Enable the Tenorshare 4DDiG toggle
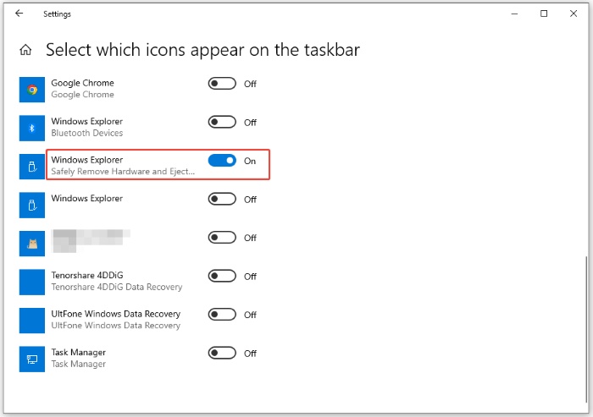593x417 pixels. [x=222, y=276]
